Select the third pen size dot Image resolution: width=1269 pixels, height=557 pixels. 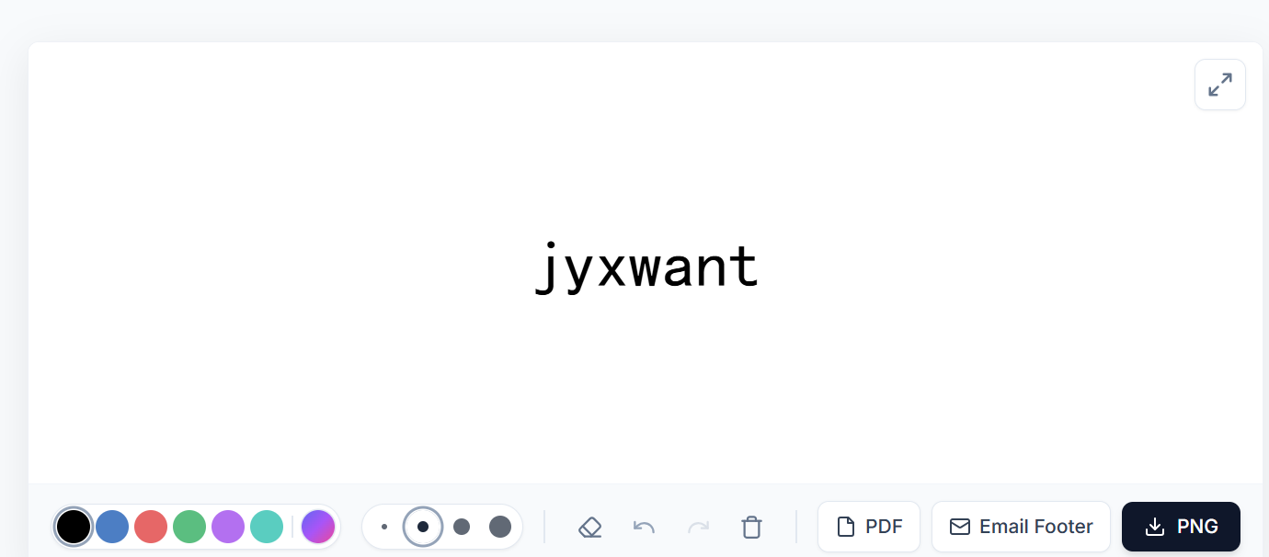[462, 527]
